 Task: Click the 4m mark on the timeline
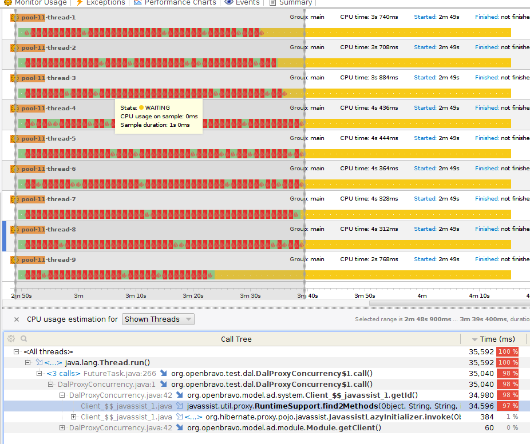click(422, 296)
